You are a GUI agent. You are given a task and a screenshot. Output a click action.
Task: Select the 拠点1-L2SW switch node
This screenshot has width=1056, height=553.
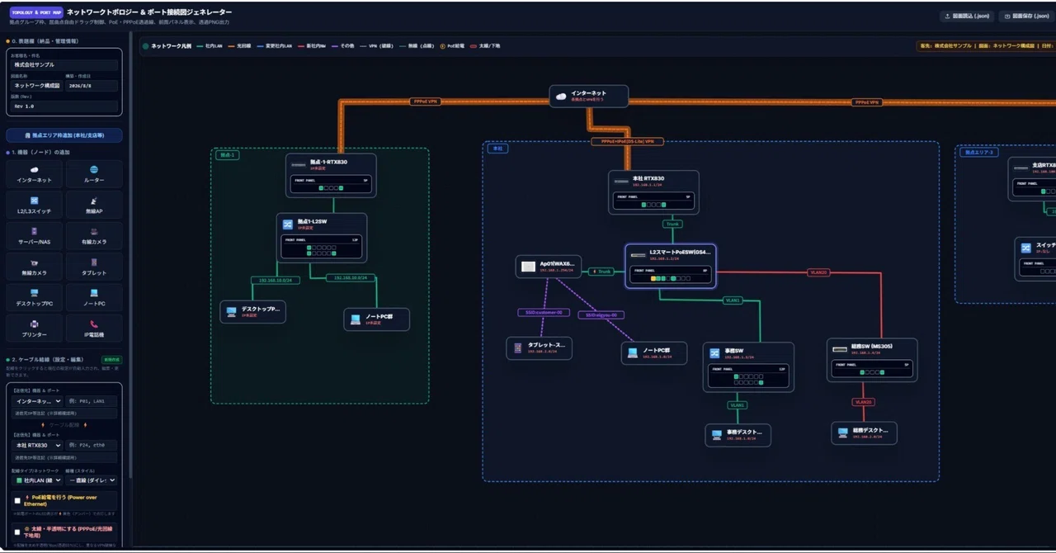[x=322, y=238]
